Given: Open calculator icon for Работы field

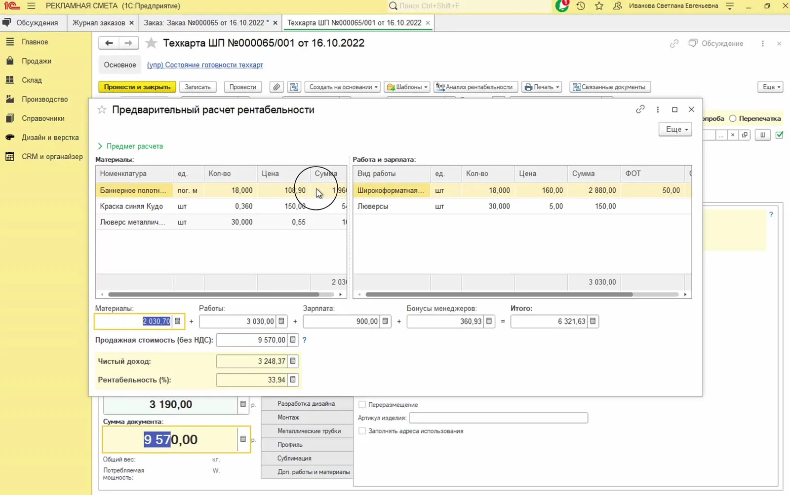Looking at the screenshot, I should (281, 321).
